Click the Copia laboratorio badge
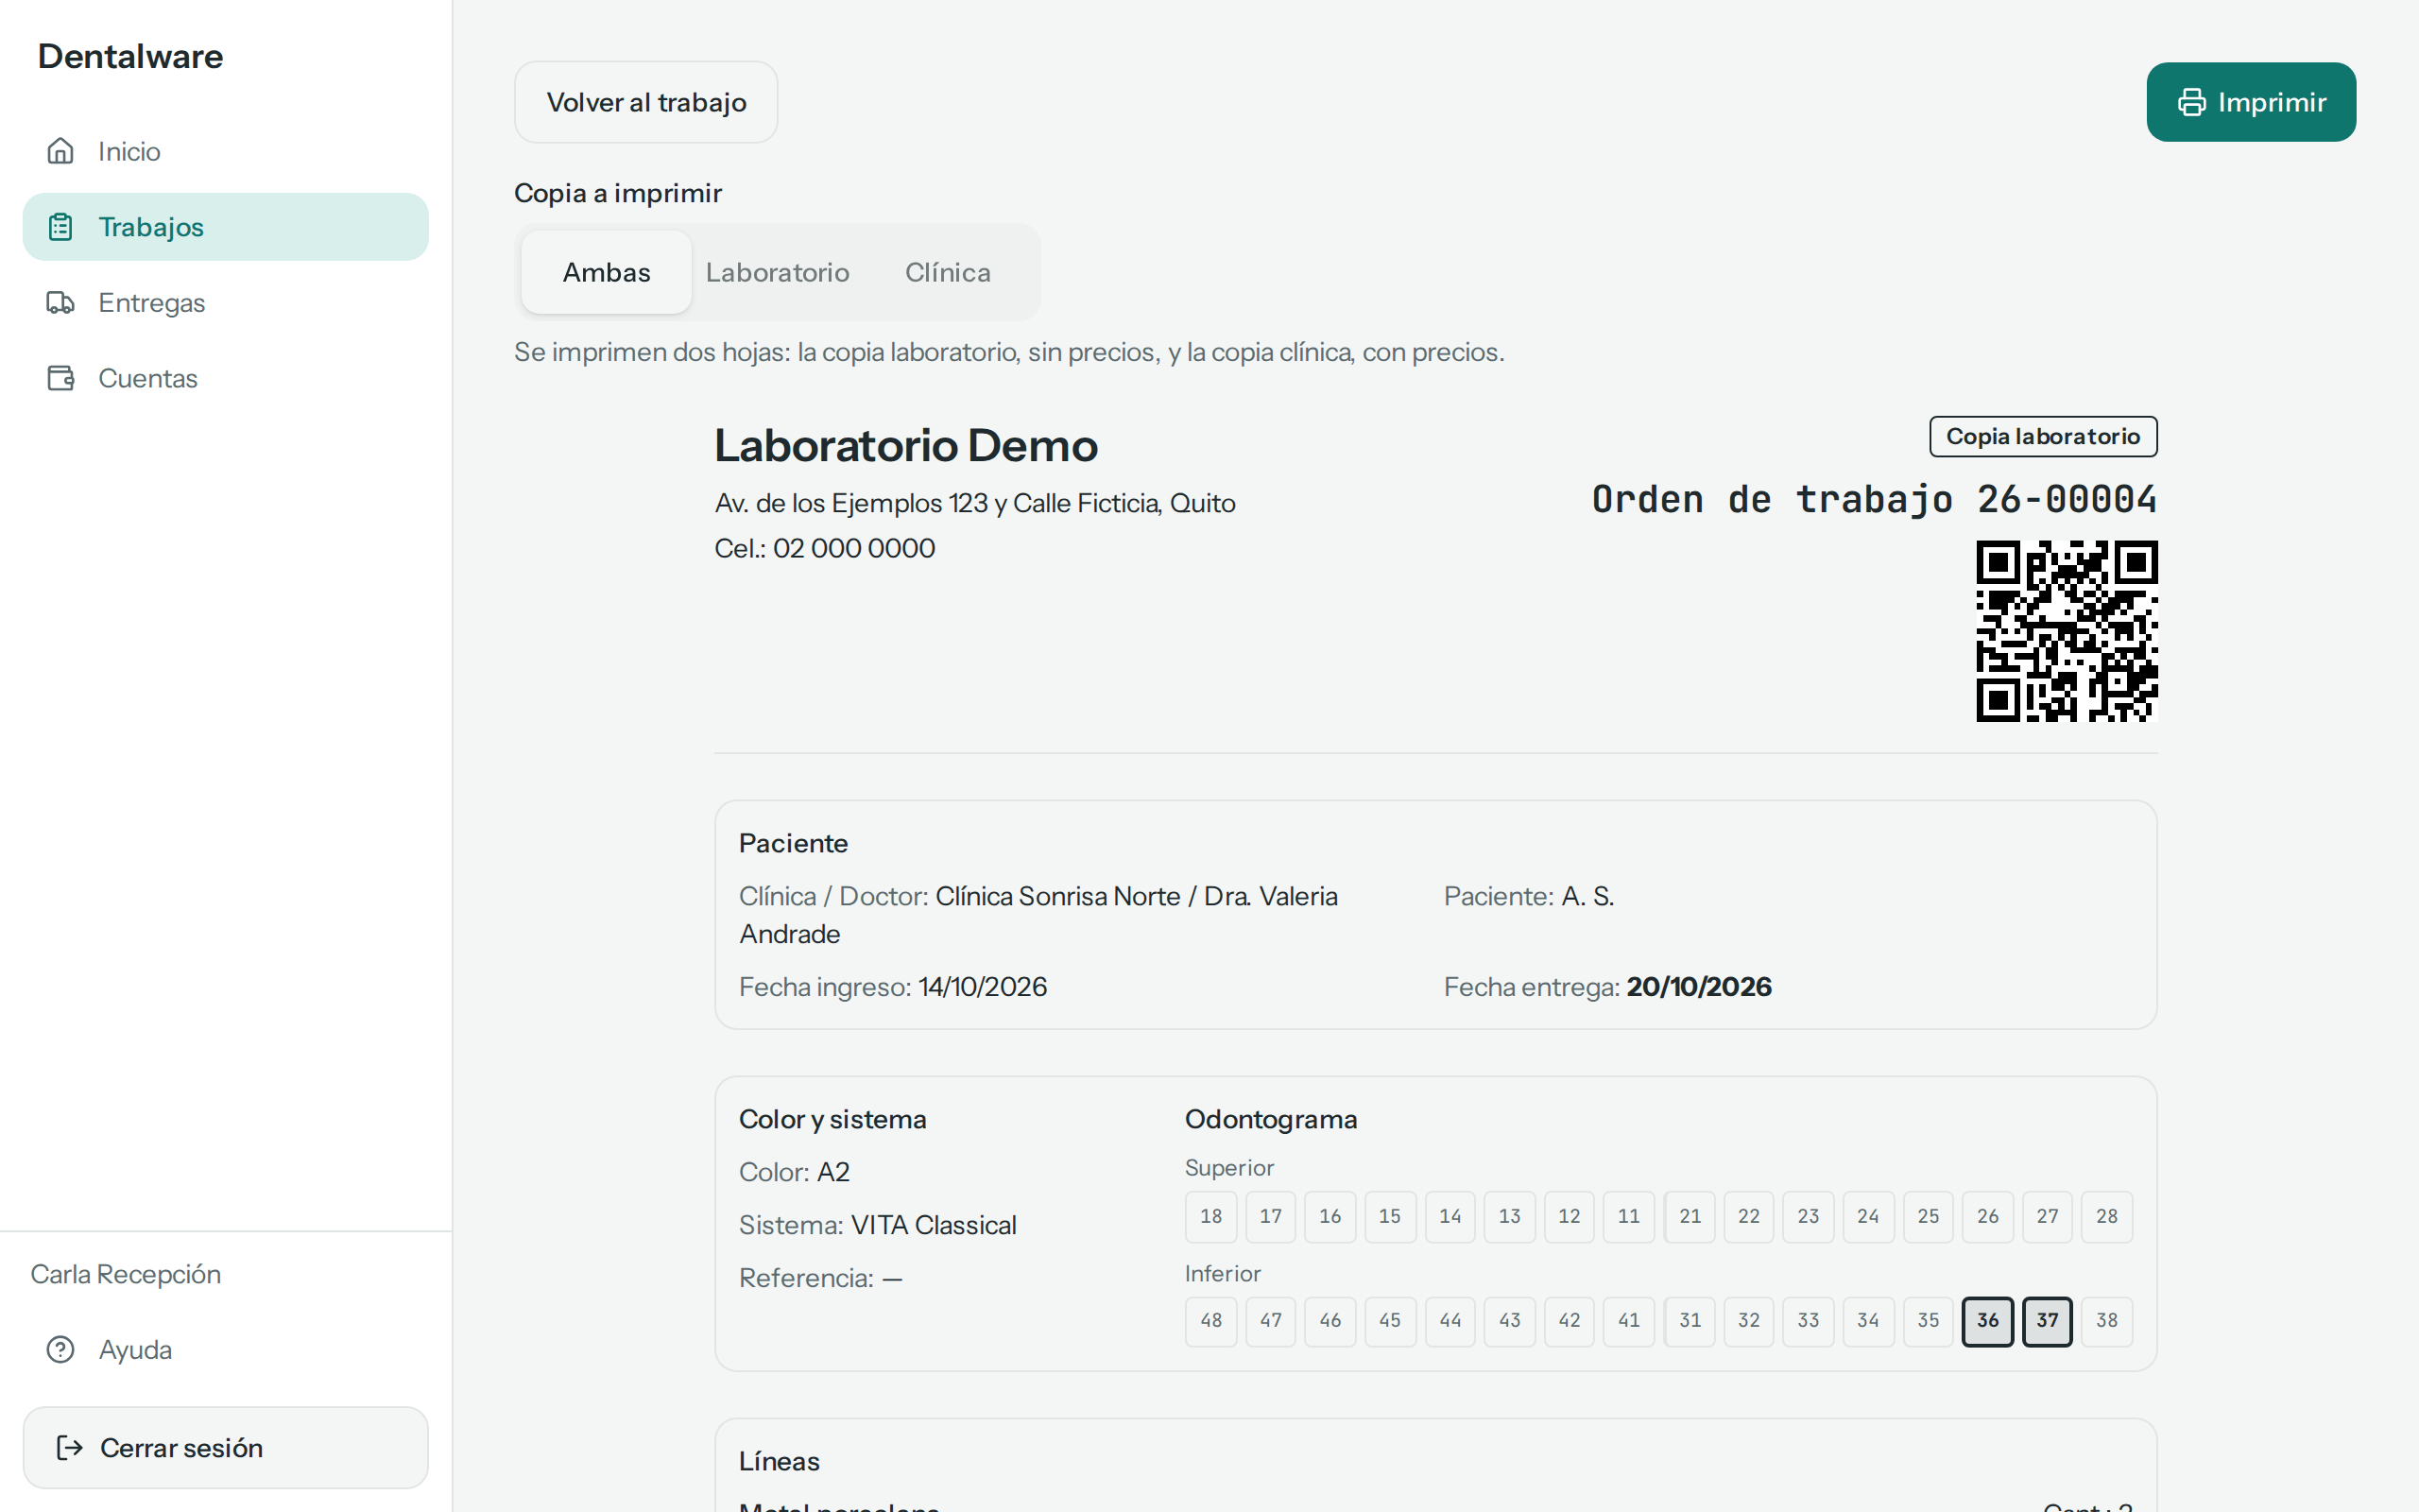The height and width of the screenshot is (1512, 2419). (x=2043, y=437)
